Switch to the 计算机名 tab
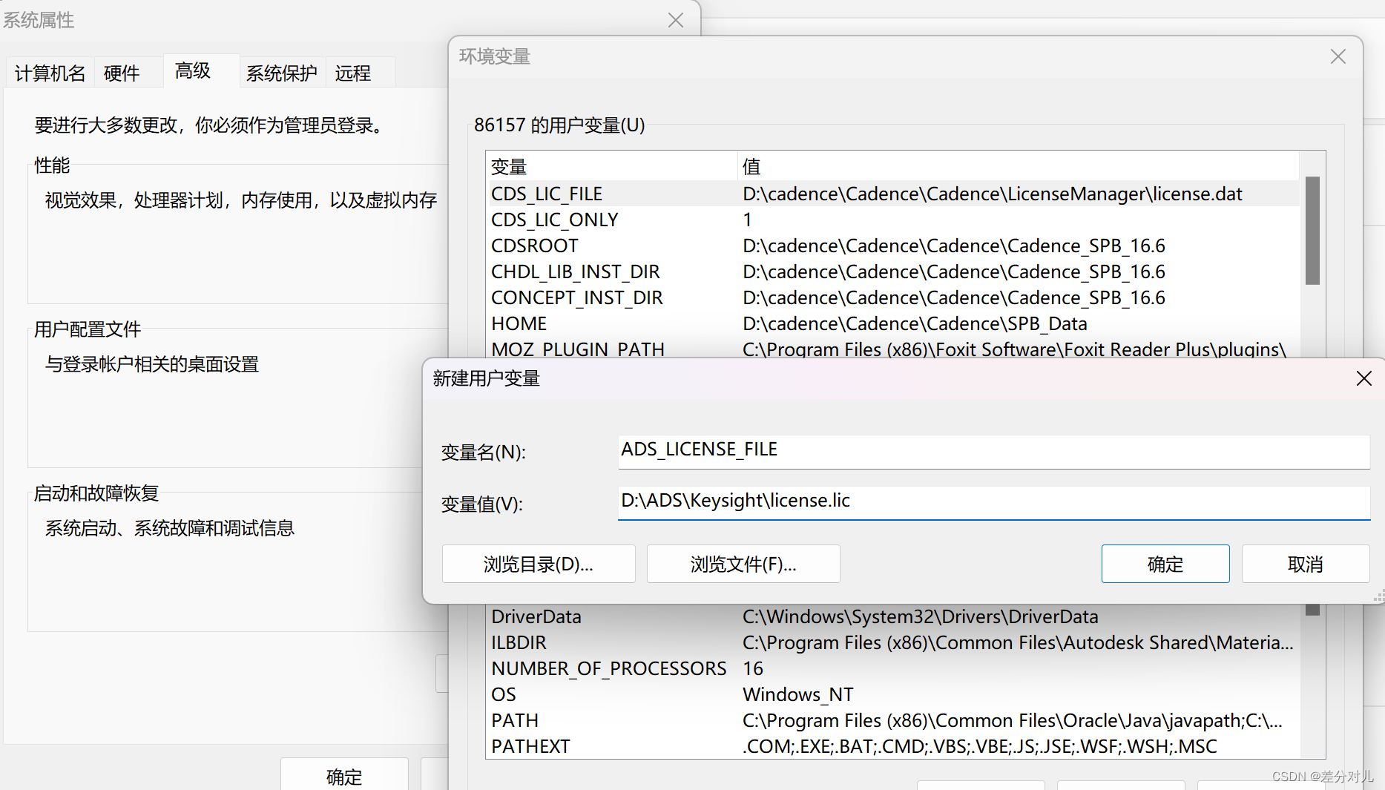Screen dimensions: 1385x790 pos(50,73)
